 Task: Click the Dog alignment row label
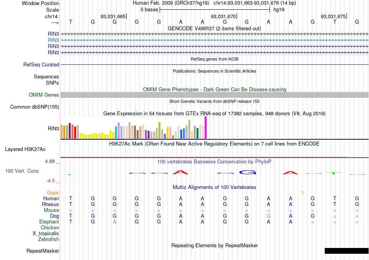55,216
